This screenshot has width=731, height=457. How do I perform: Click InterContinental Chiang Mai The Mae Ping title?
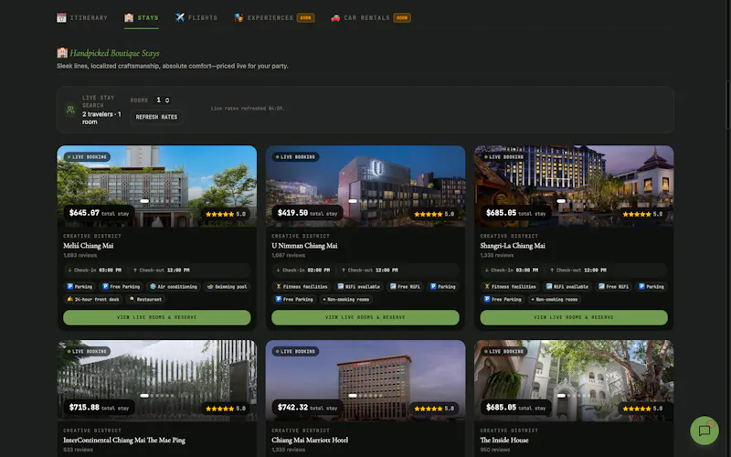tap(124, 441)
